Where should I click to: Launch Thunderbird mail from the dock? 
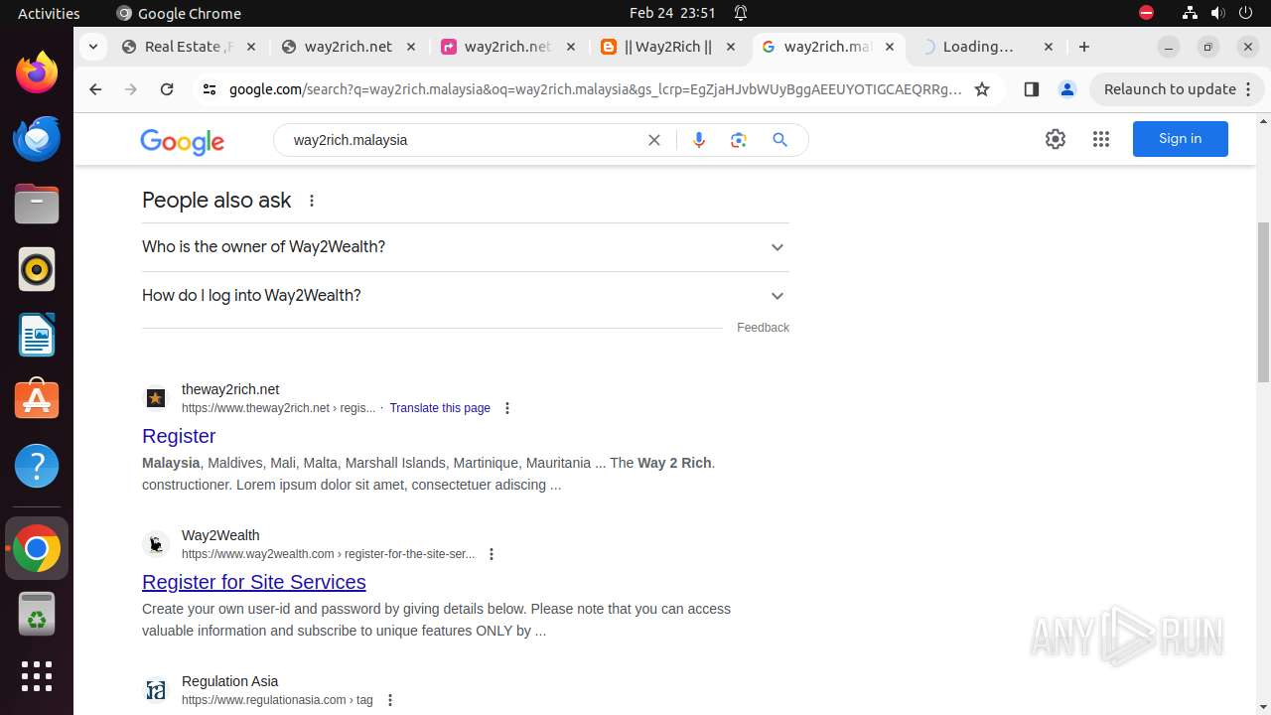pyautogui.click(x=37, y=138)
